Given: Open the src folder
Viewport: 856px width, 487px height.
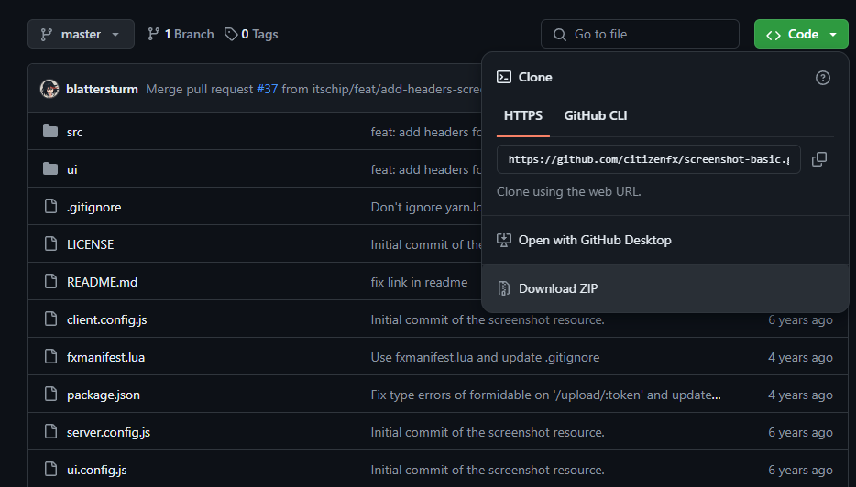Looking at the screenshot, I should point(75,132).
